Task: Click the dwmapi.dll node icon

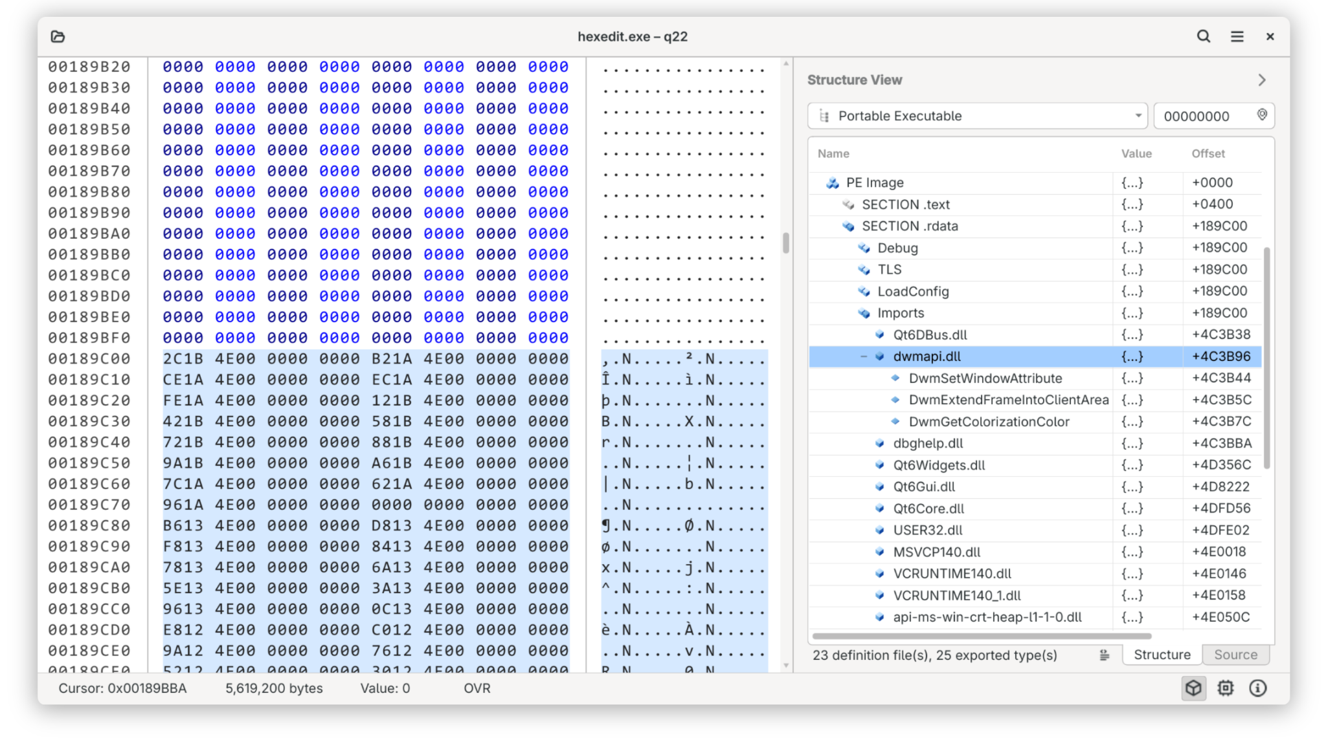Action: click(x=879, y=356)
